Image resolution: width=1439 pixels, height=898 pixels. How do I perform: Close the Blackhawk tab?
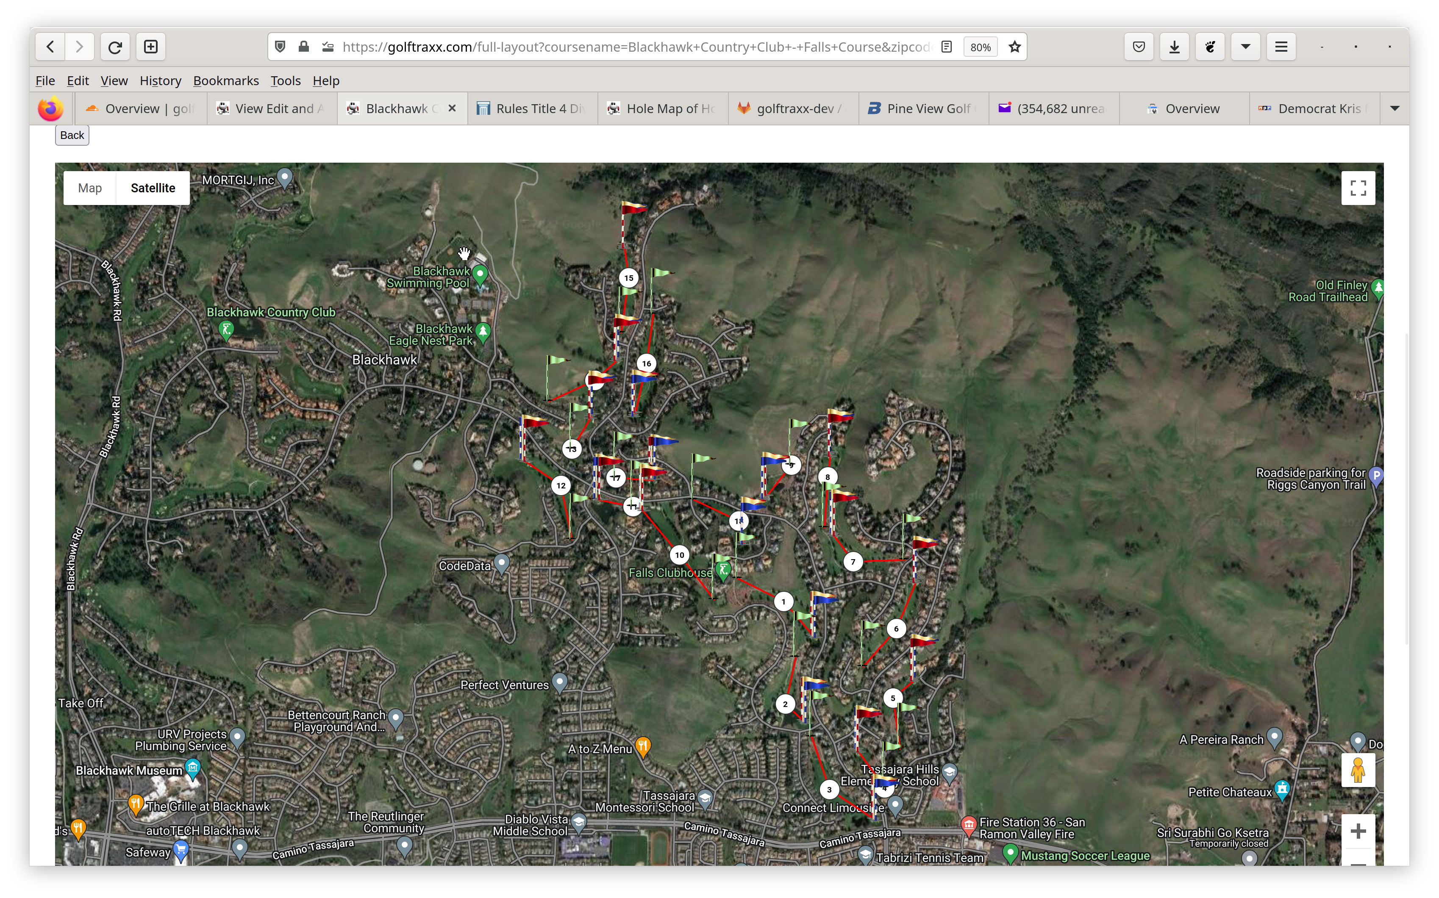pos(452,108)
